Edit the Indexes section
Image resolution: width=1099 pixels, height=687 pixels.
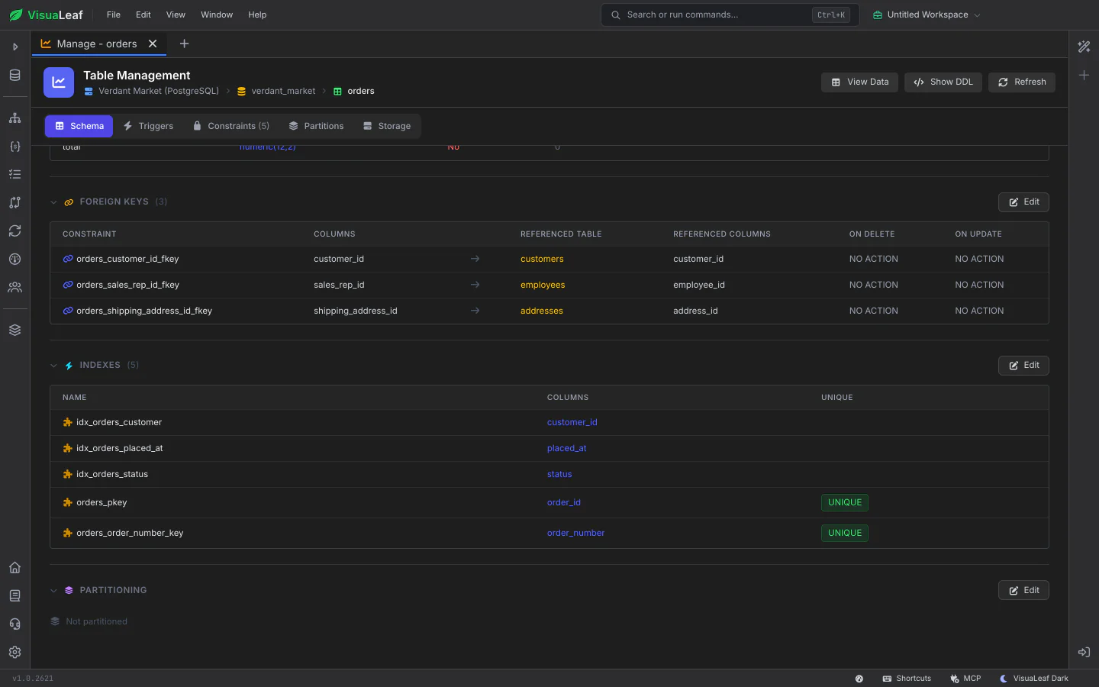(x=1023, y=366)
